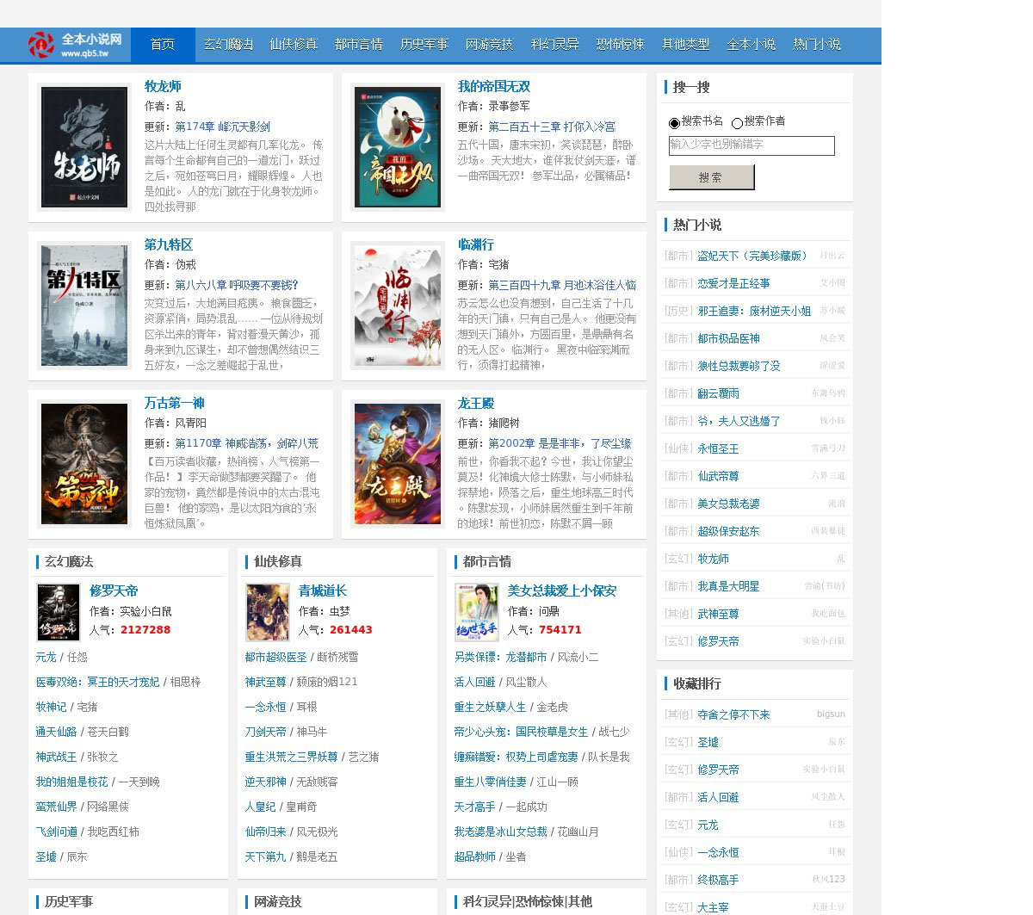Open the 我的帝国无双 cover image

click(x=398, y=147)
